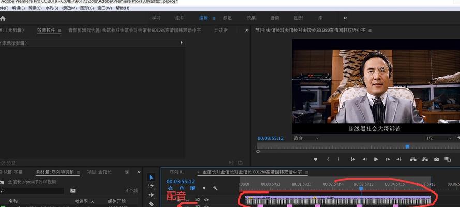Click the Program monitor playhead marker
The image size is (460, 207).
click(407, 146)
